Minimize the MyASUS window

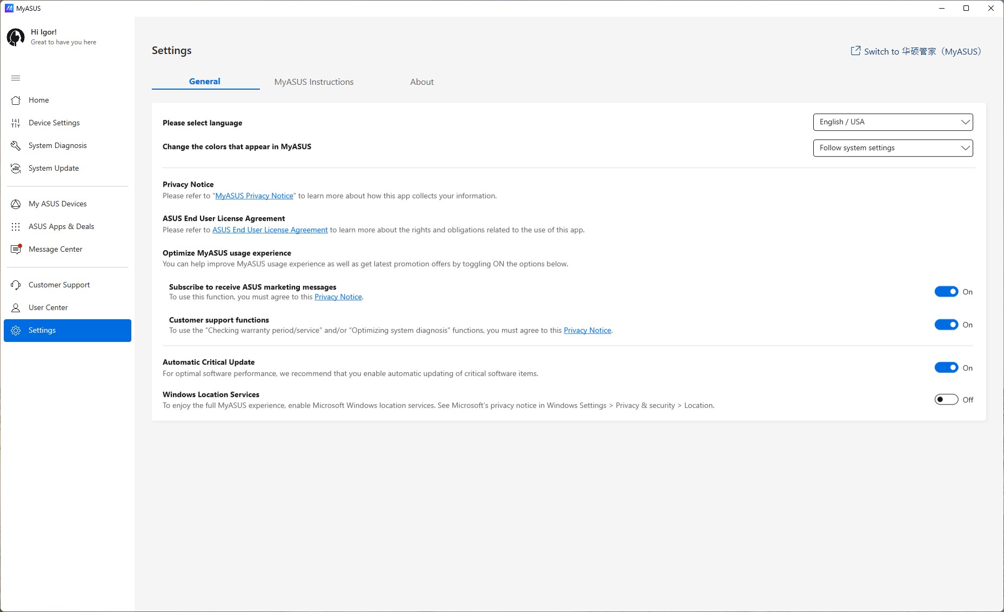941,8
